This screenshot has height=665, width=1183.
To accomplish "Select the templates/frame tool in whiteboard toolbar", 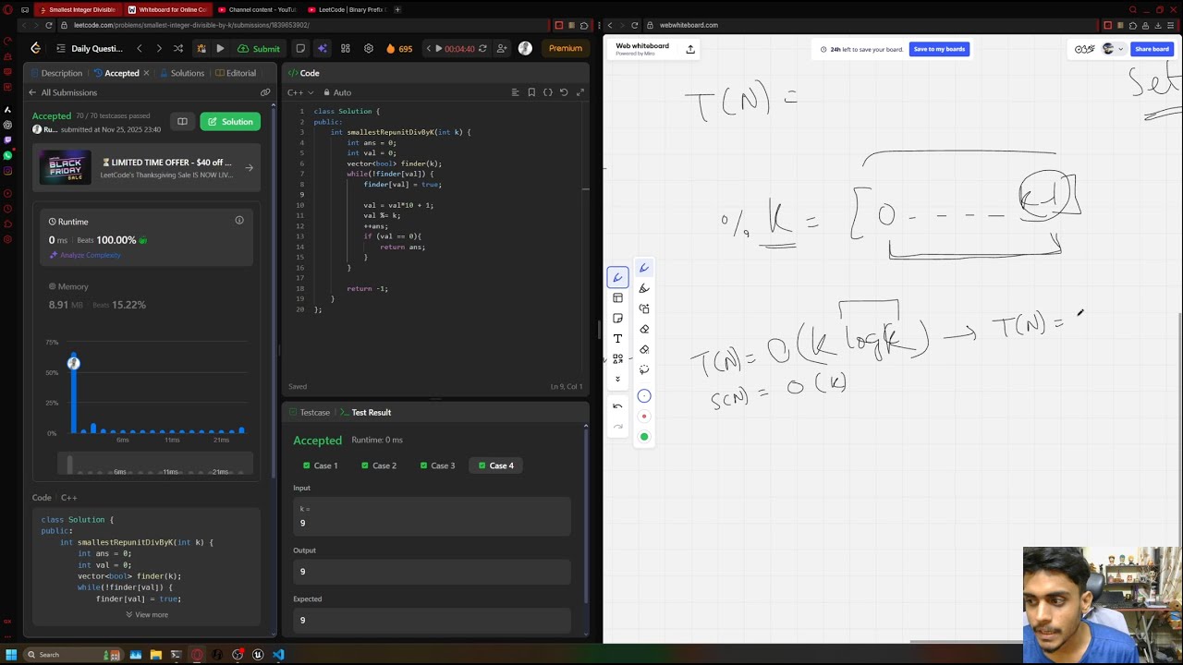I will (617, 297).
